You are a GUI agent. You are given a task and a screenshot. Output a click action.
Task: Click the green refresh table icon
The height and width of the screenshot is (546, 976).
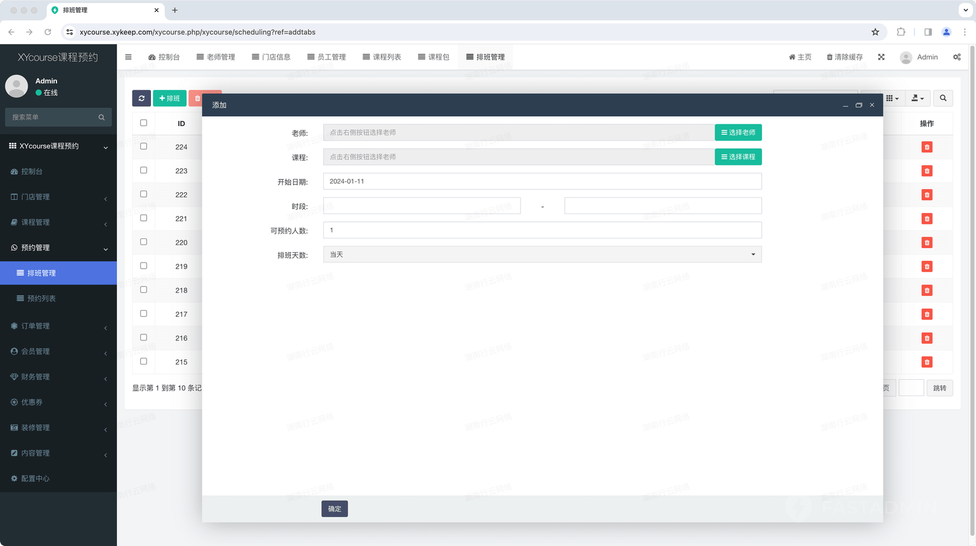141,98
